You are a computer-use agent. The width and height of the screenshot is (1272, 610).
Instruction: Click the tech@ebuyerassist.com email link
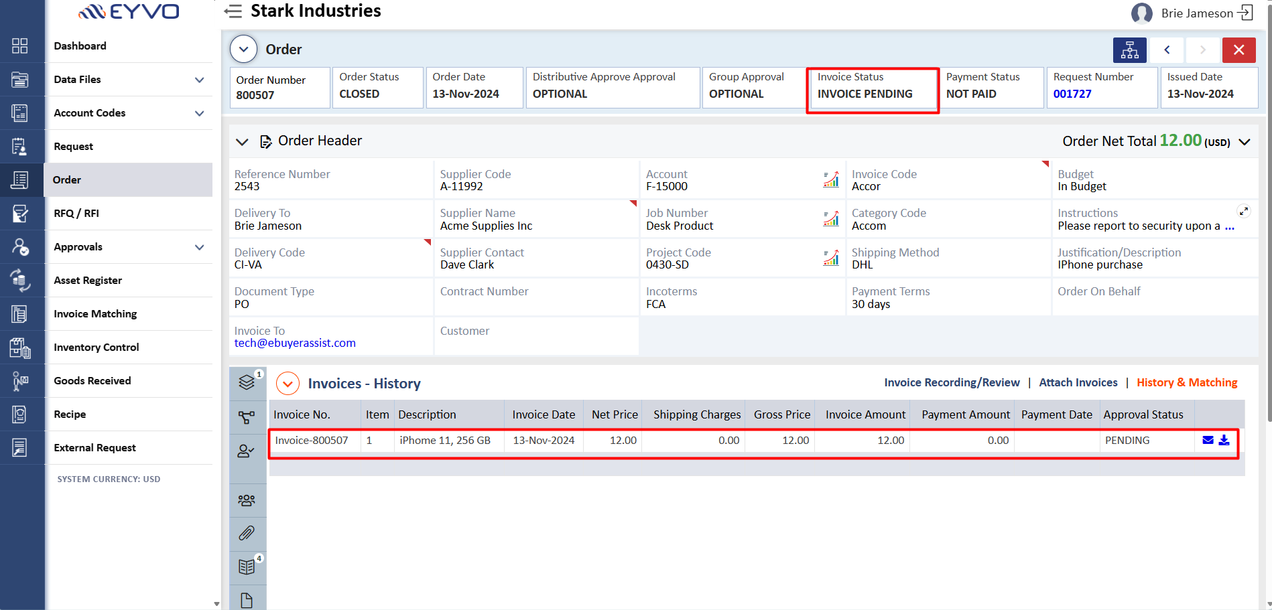(x=295, y=343)
